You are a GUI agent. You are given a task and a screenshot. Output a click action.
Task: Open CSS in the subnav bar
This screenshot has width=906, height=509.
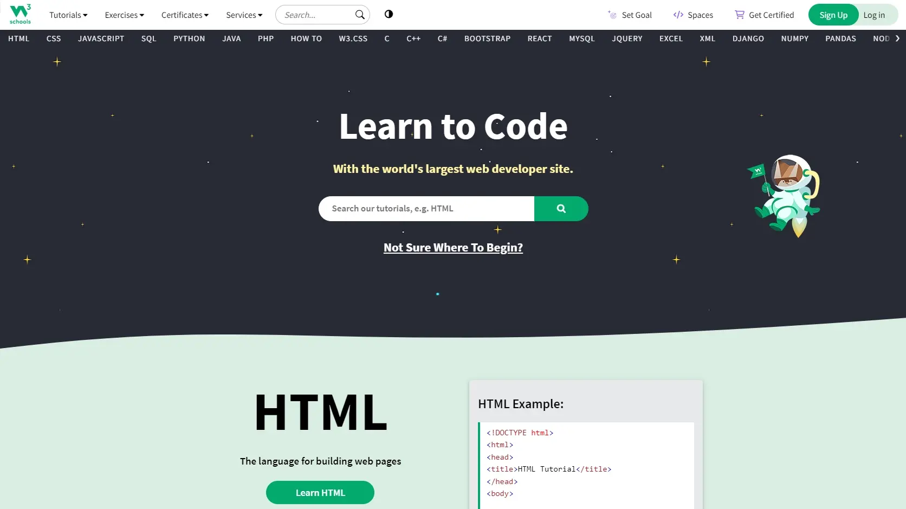coord(54,38)
